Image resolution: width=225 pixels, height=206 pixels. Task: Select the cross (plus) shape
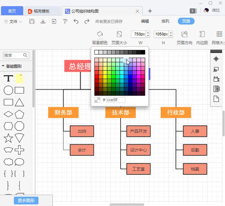pos(19,150)
